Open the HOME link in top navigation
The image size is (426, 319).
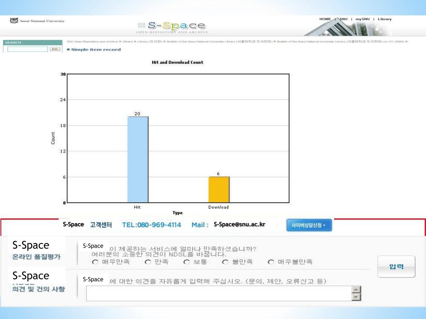[325, 19]
